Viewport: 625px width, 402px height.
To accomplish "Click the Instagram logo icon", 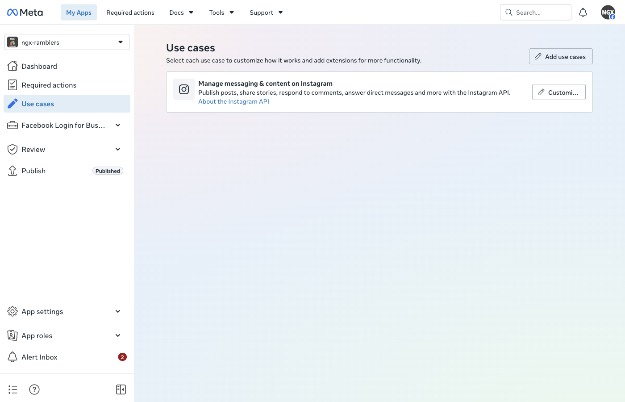I will (184, 89).
